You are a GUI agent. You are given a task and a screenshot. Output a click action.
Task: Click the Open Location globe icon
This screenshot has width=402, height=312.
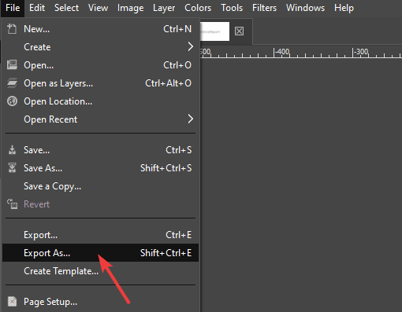[x=12, y=101]
